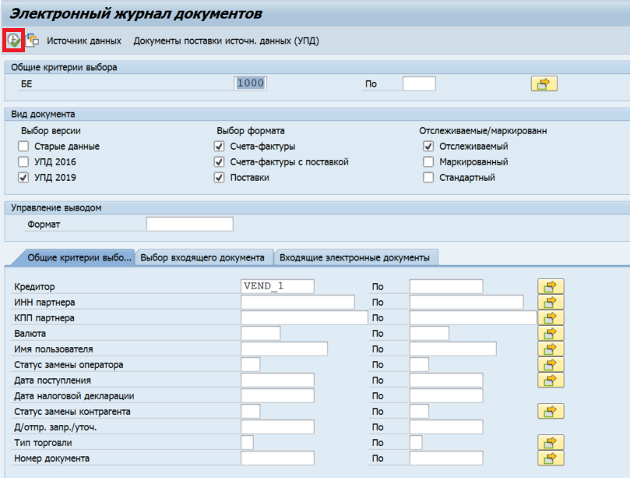
Task: Click the Execute clock icon in toolbar
Action: tap(13, 40)
